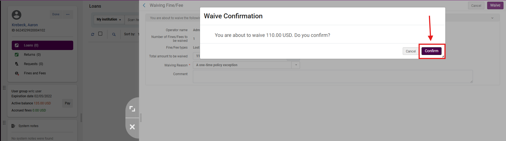Image resolution: width=506 pixels, height=141 pixels.
Task: Select the Loans (0) tab
Action: [x=42, y=45]
